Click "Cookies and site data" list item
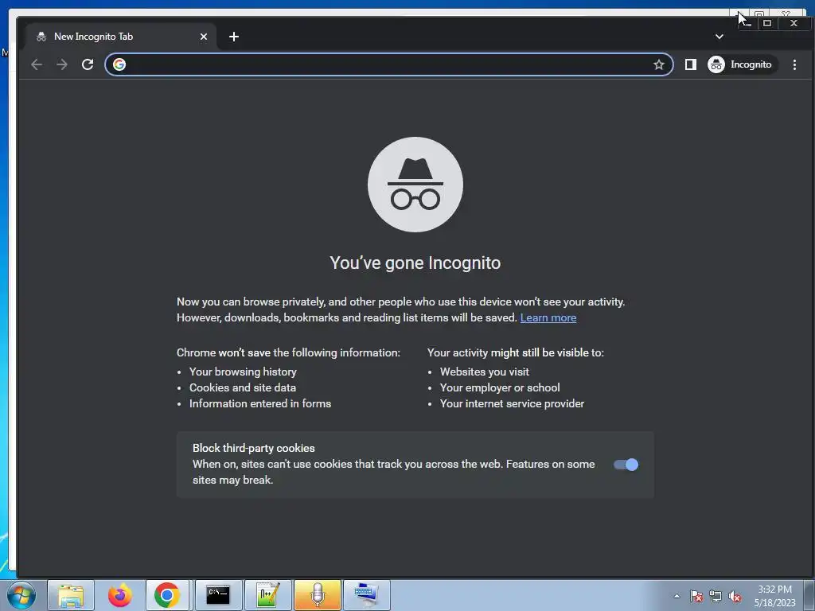 pos(243,387)
